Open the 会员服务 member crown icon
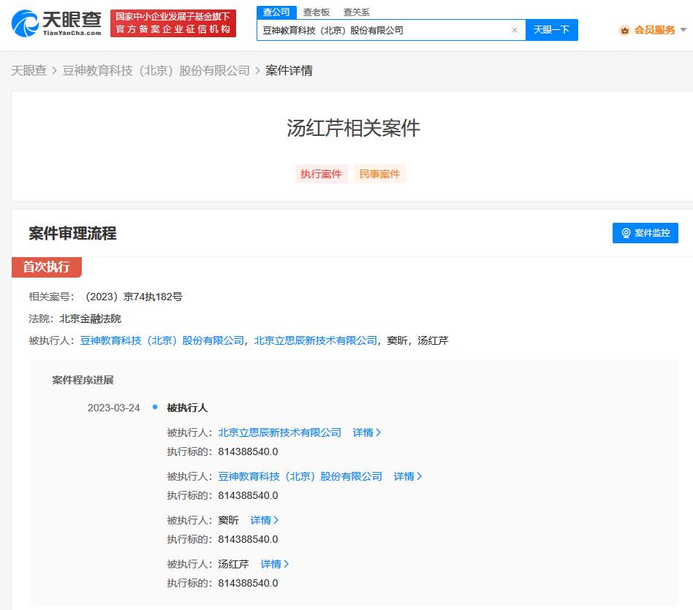 624,30
